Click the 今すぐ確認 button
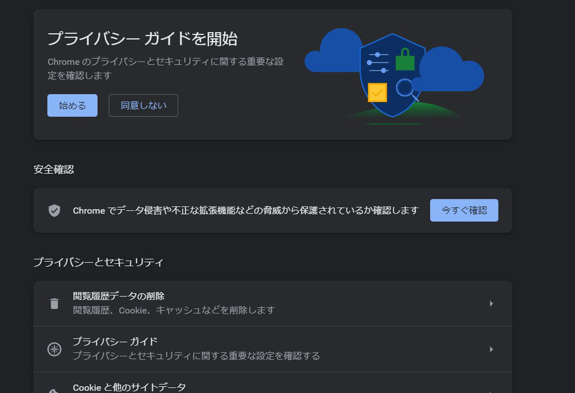This screenshot has width=575, height=393. (x=464, y=210)
